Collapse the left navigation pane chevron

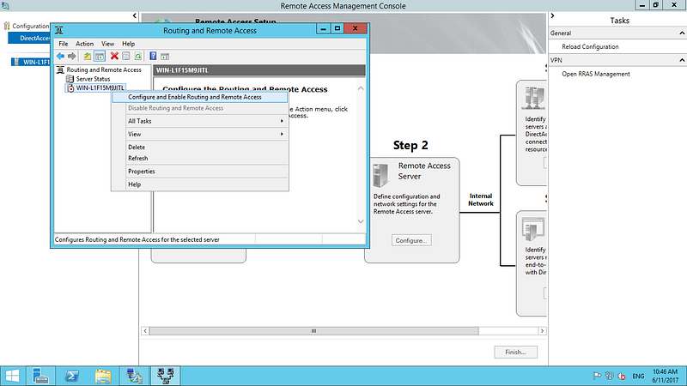point(135,15)
